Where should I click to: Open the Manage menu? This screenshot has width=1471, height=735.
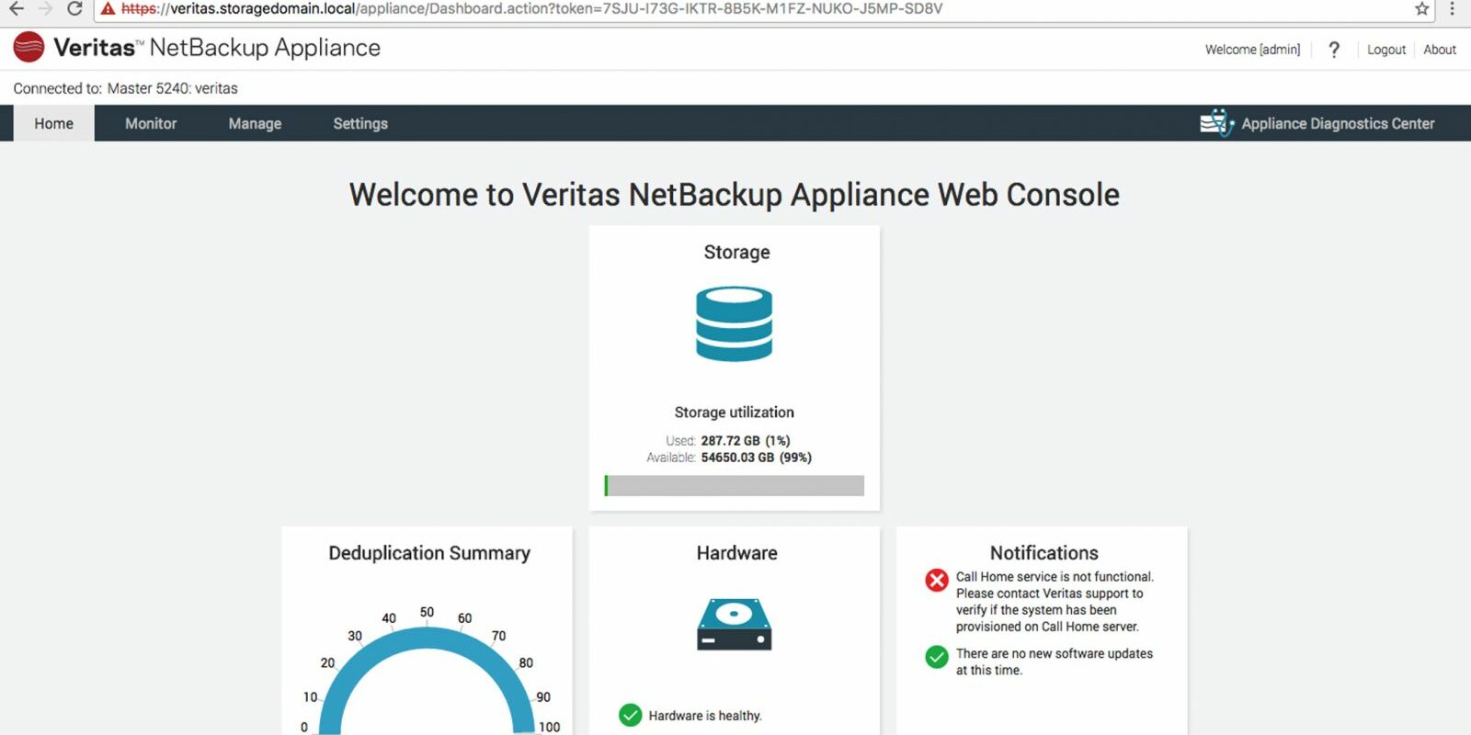tap(255, 123)
